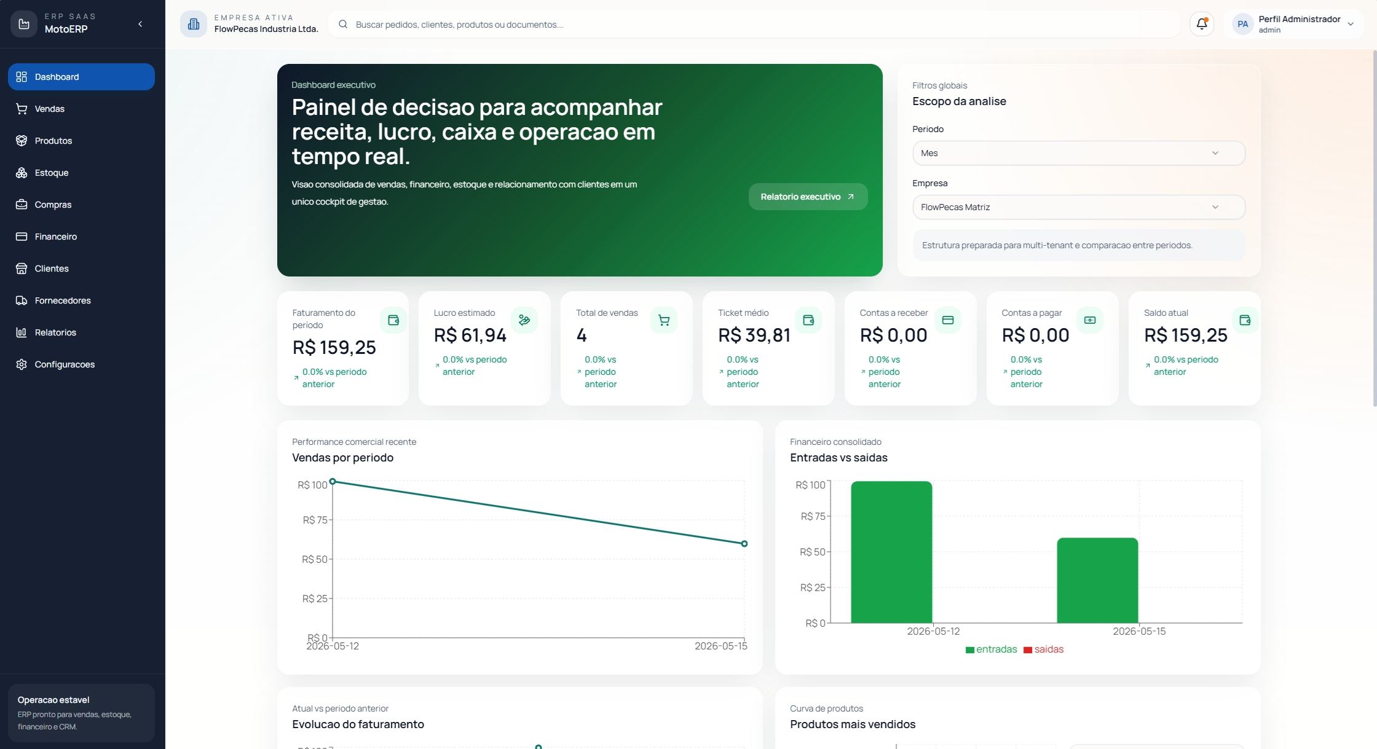Click the banknote icon on Contas a pagar
This screenshot has width=1377, height=749.
pos(1090,320)
